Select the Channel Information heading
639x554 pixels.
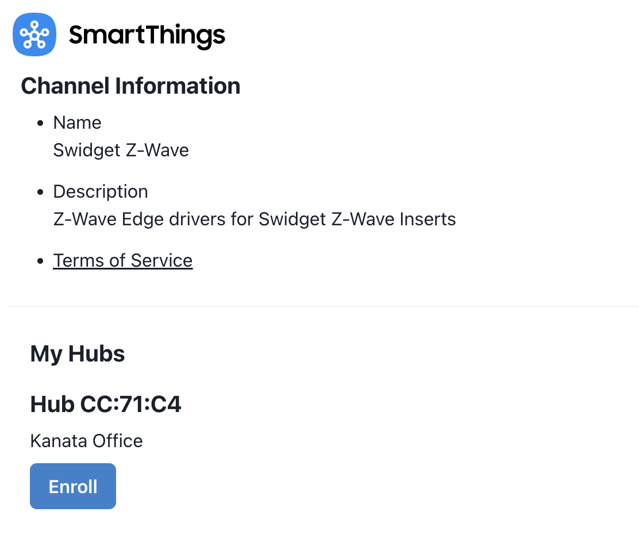click(130, 86)
